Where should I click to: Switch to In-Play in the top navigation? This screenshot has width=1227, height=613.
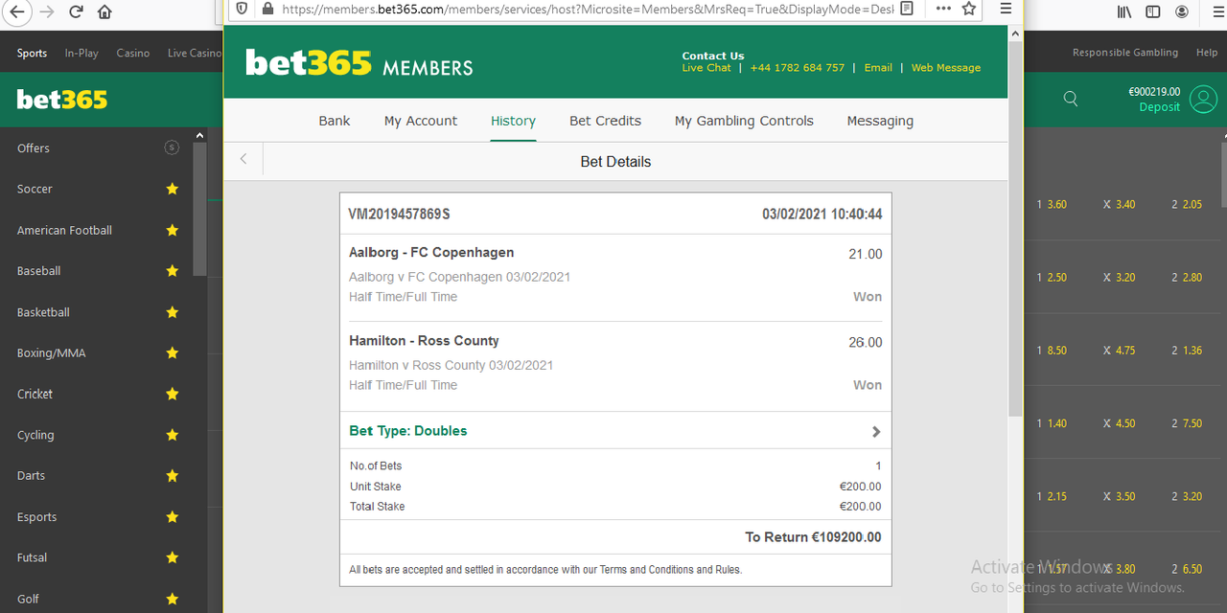[81, 53]
